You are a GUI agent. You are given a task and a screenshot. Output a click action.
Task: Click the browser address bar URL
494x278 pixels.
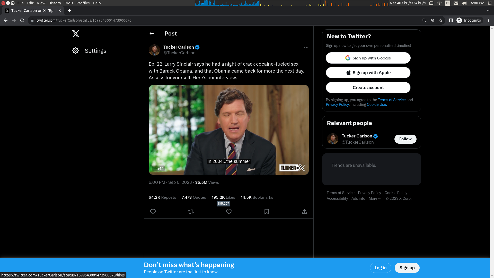point(84,20)
